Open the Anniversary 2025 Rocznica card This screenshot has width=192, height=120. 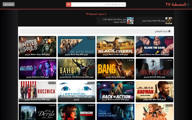point(38,91)
